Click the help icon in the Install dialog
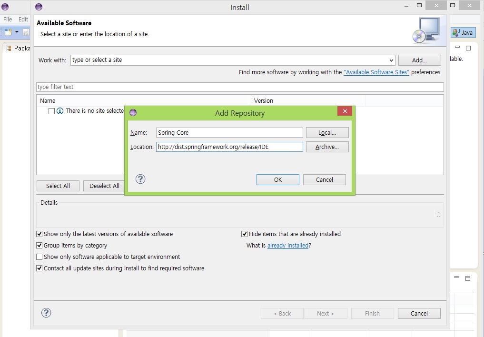The width and height of the screenshot is (484, 337). pyautogui.click(x=46, y=313)
